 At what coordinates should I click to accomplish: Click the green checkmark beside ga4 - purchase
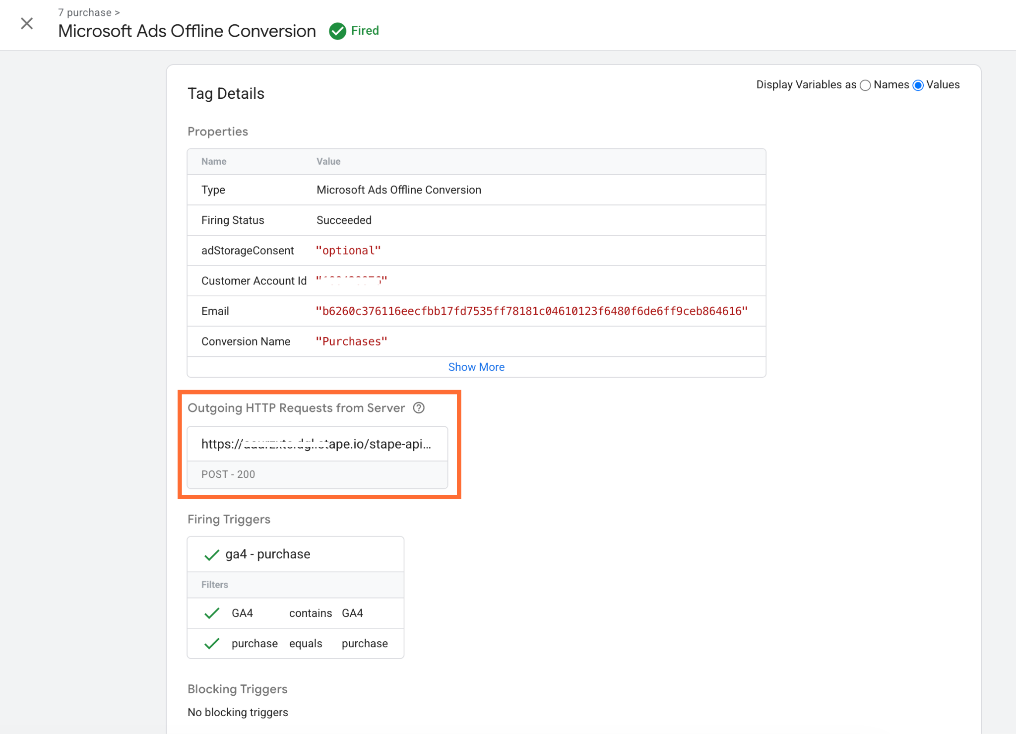pyautogui.click(x=212, y=555)
